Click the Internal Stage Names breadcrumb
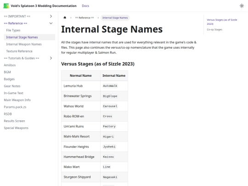This screenshot has width=248, height=186. (115, 18)
